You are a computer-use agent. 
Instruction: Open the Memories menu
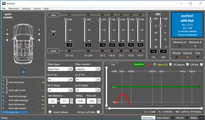pyautogui.click(x=14, y=8)
